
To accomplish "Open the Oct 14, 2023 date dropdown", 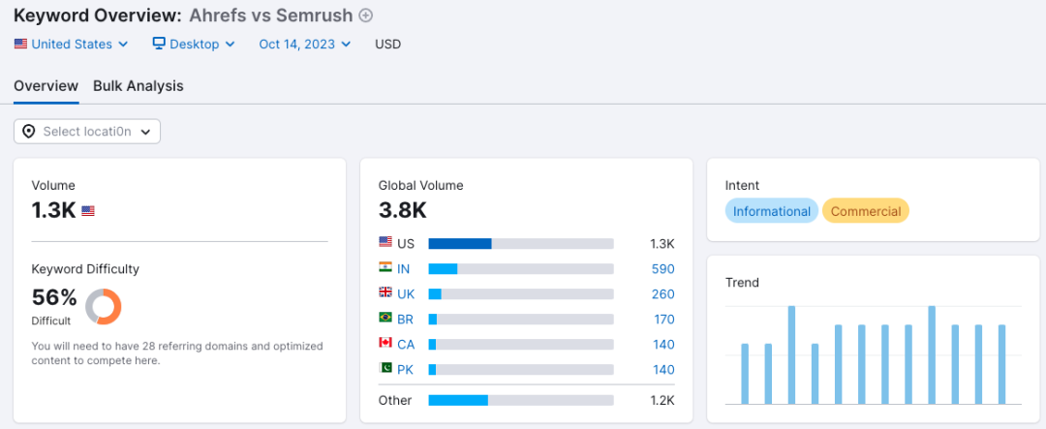I will (305, 44).
